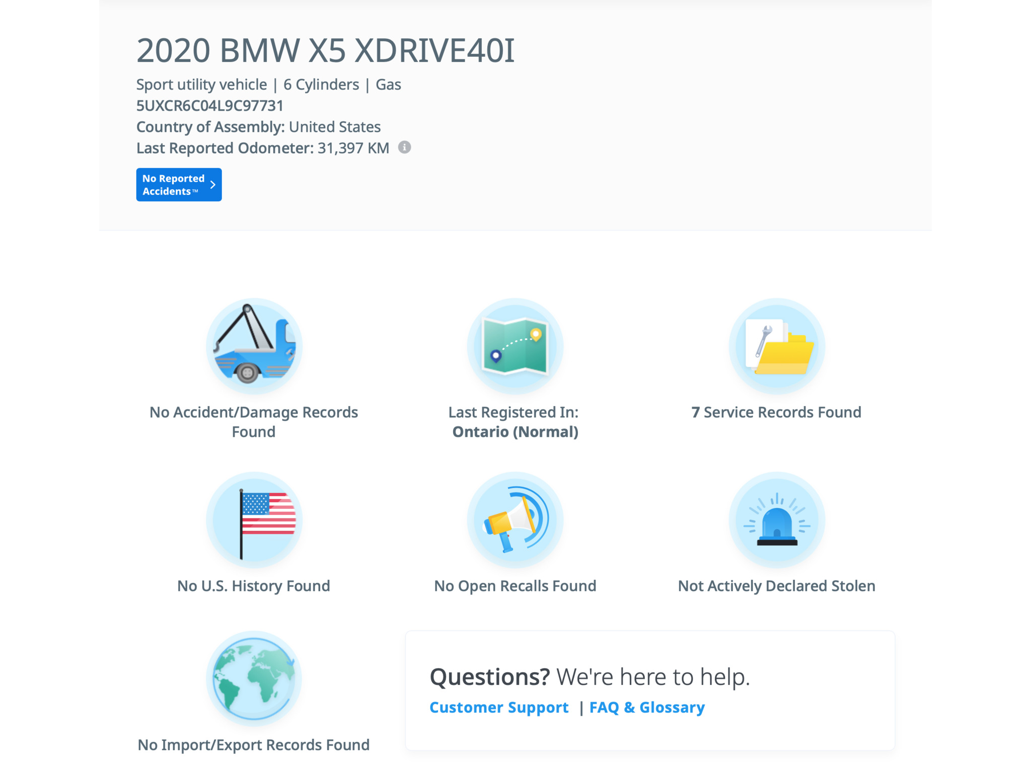The width and height of the screenshot is (1031, 773).
Task: Open the No Reported Accidents badge
Action: (173, 185)
